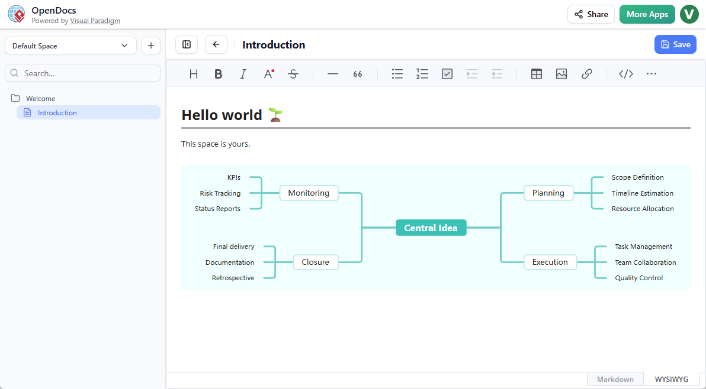This screenshot has height=389, width=706.
Task: Insert a table into the document
Action: (536, 73)
